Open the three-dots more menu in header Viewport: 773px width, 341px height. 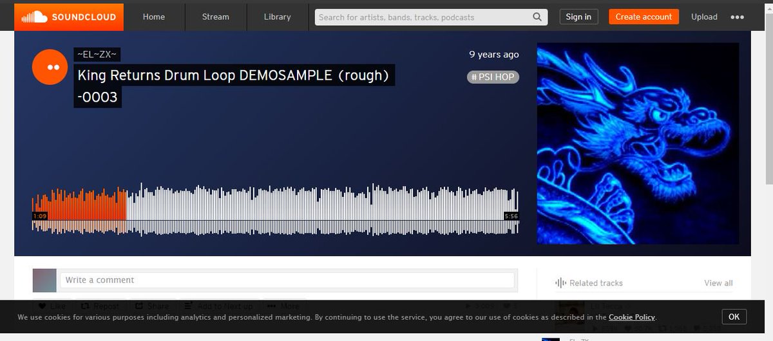point(737,17)
